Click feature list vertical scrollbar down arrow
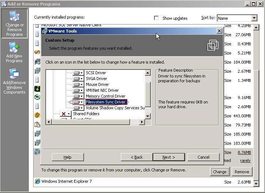The width and height of the screenshot is (265, 193). pos(147,116)
